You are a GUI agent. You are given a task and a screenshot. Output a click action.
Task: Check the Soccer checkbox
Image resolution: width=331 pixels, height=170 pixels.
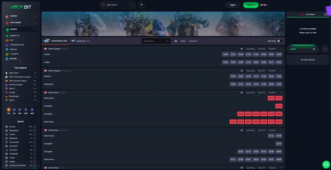pos(34,127)
